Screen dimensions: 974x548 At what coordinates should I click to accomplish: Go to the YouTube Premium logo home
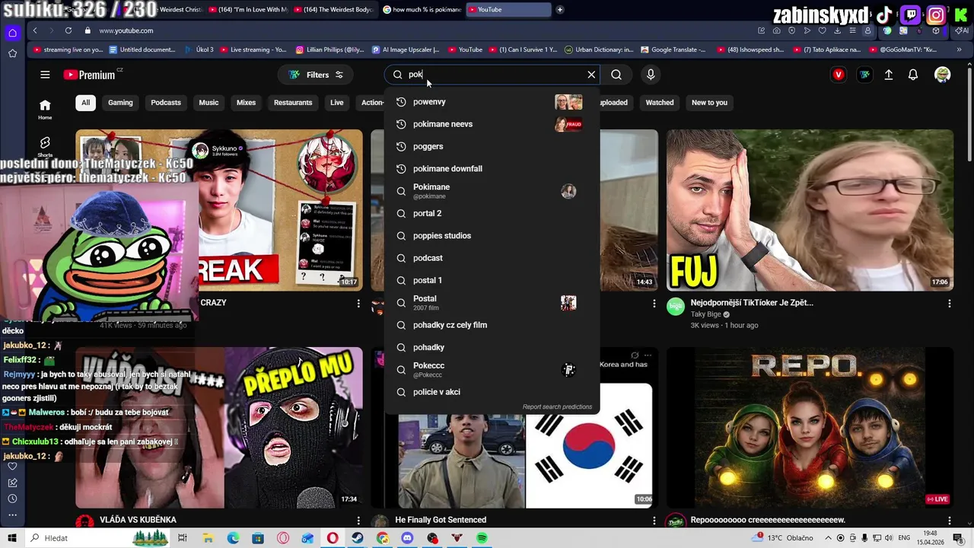[x=90, y=75]
